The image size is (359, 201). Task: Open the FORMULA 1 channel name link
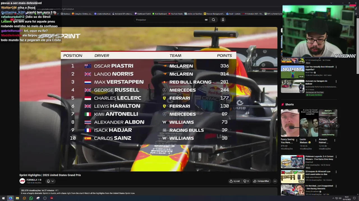pos(33,180)
